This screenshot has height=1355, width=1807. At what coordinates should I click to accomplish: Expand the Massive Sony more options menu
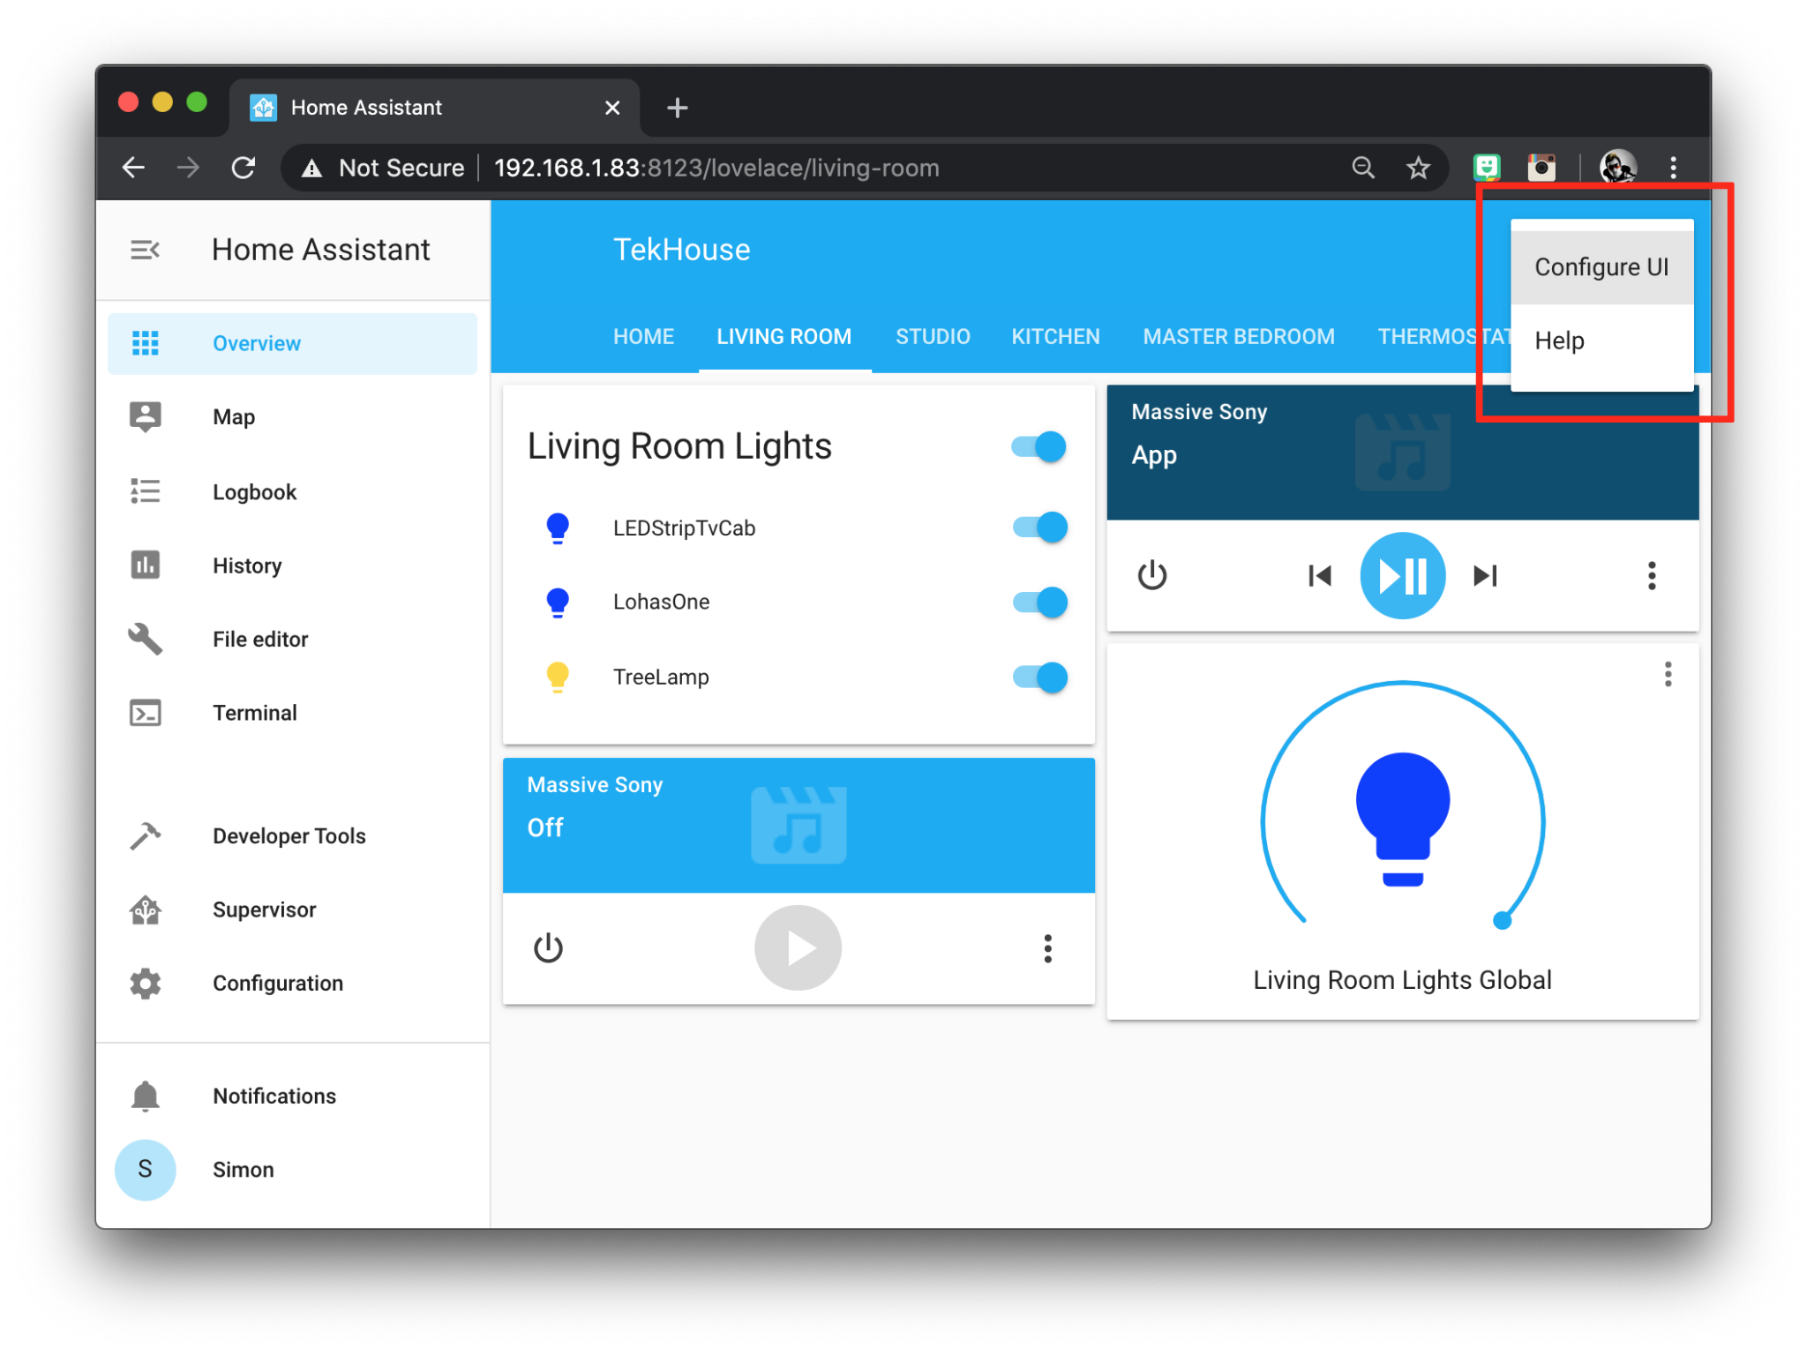coord(1647,575)
